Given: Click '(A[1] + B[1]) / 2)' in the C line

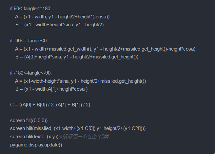Looking at the screenshot, I should 73,105.
